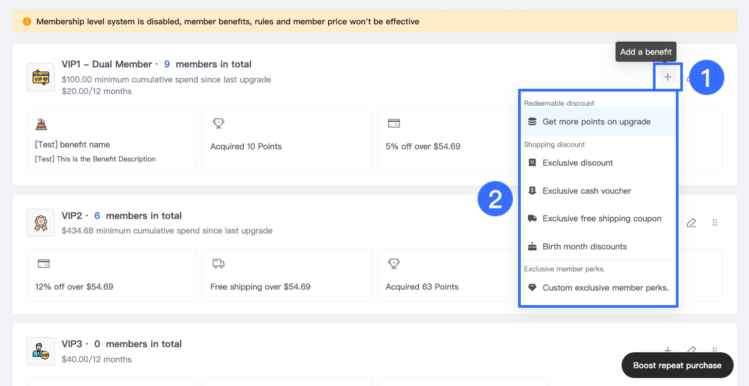Click the "Boost repeat purchase" button
The width and height of the screenshot is (749, 386).
click(677, 365)
